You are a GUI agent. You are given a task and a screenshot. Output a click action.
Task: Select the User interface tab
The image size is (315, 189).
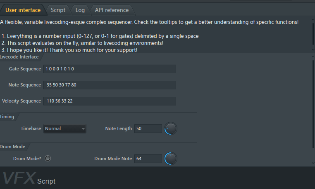click(23, 10)
